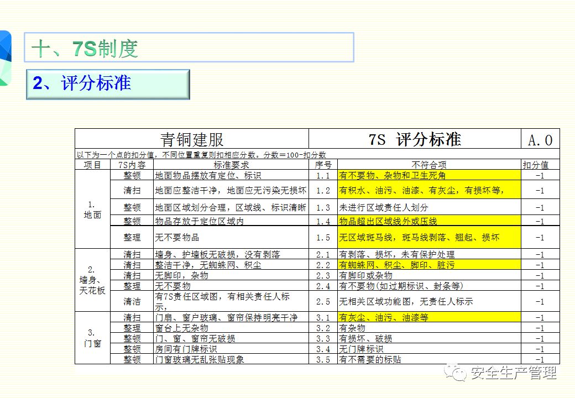Select '有脚印或杂物' cell

(x=429, y=275)
